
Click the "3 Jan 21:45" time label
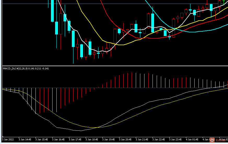[x=142, y=140]
